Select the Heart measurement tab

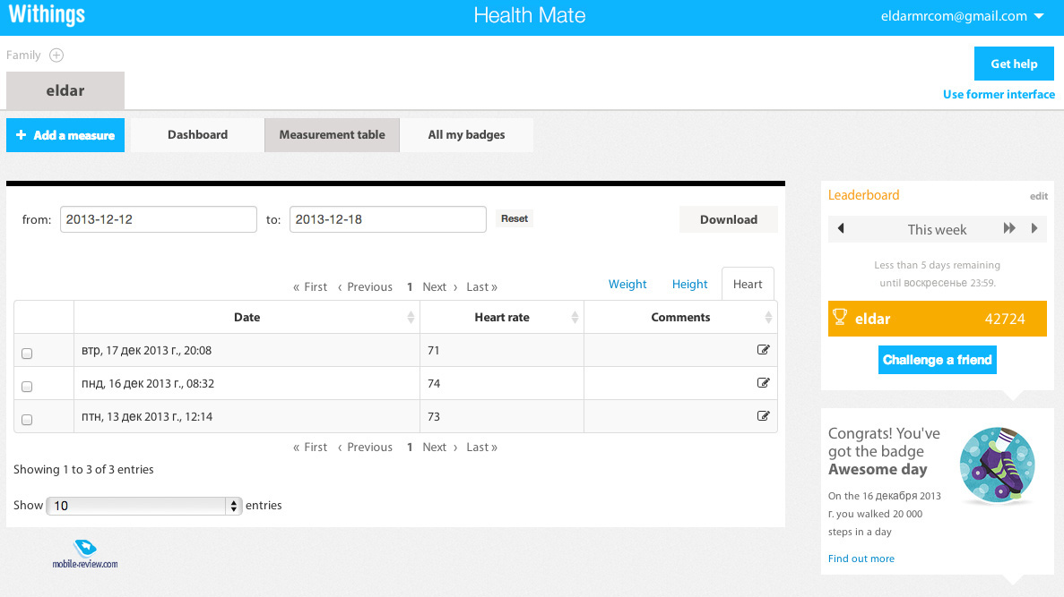coord(748,284)
